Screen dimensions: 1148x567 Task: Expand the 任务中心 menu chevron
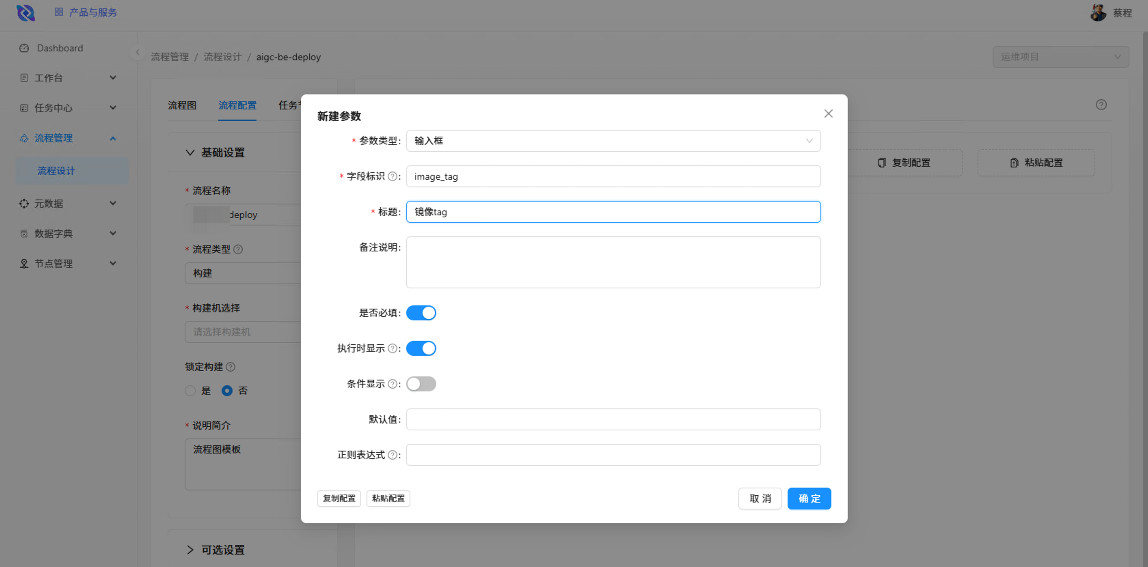[x=113, y=108]
